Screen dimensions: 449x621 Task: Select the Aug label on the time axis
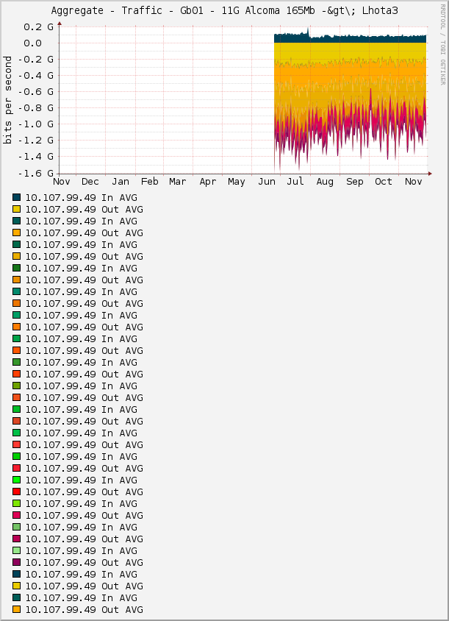(325, 182)
